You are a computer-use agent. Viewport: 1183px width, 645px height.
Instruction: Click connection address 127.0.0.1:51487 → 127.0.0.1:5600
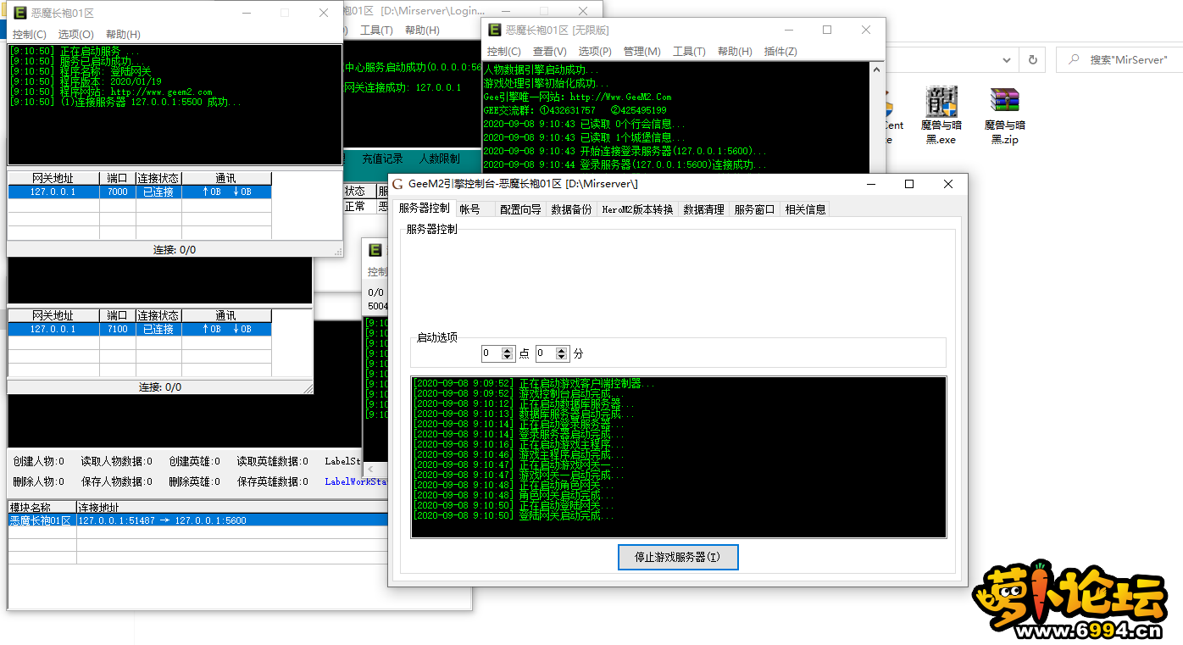[162, 520]
